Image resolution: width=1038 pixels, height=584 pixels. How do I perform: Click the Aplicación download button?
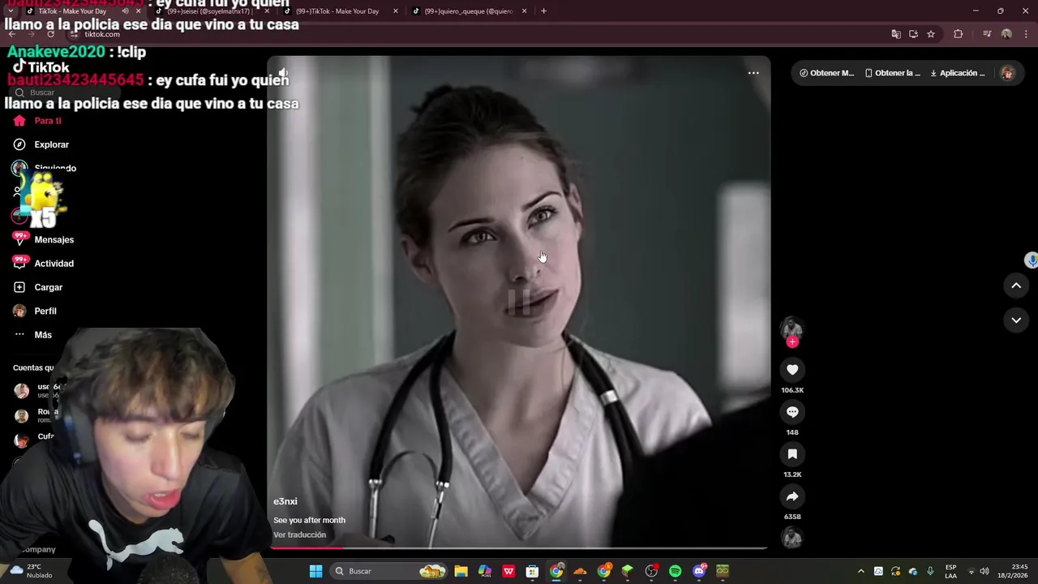[957, 73]
